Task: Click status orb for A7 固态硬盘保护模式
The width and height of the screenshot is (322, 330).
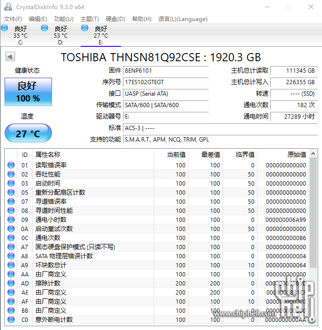Action: click(11, 247)
